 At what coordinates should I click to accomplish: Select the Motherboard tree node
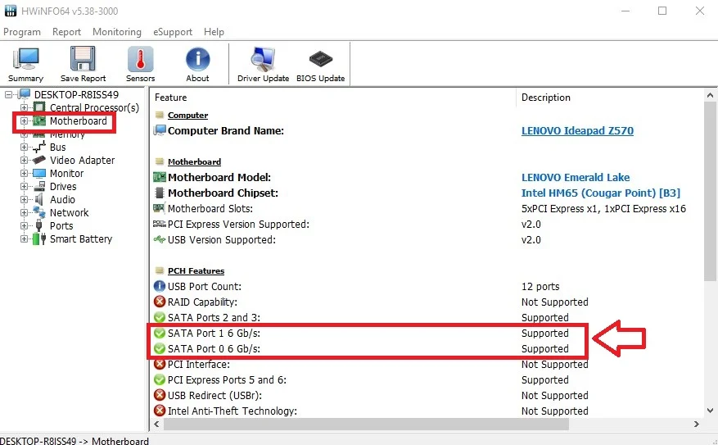(78, 121)
